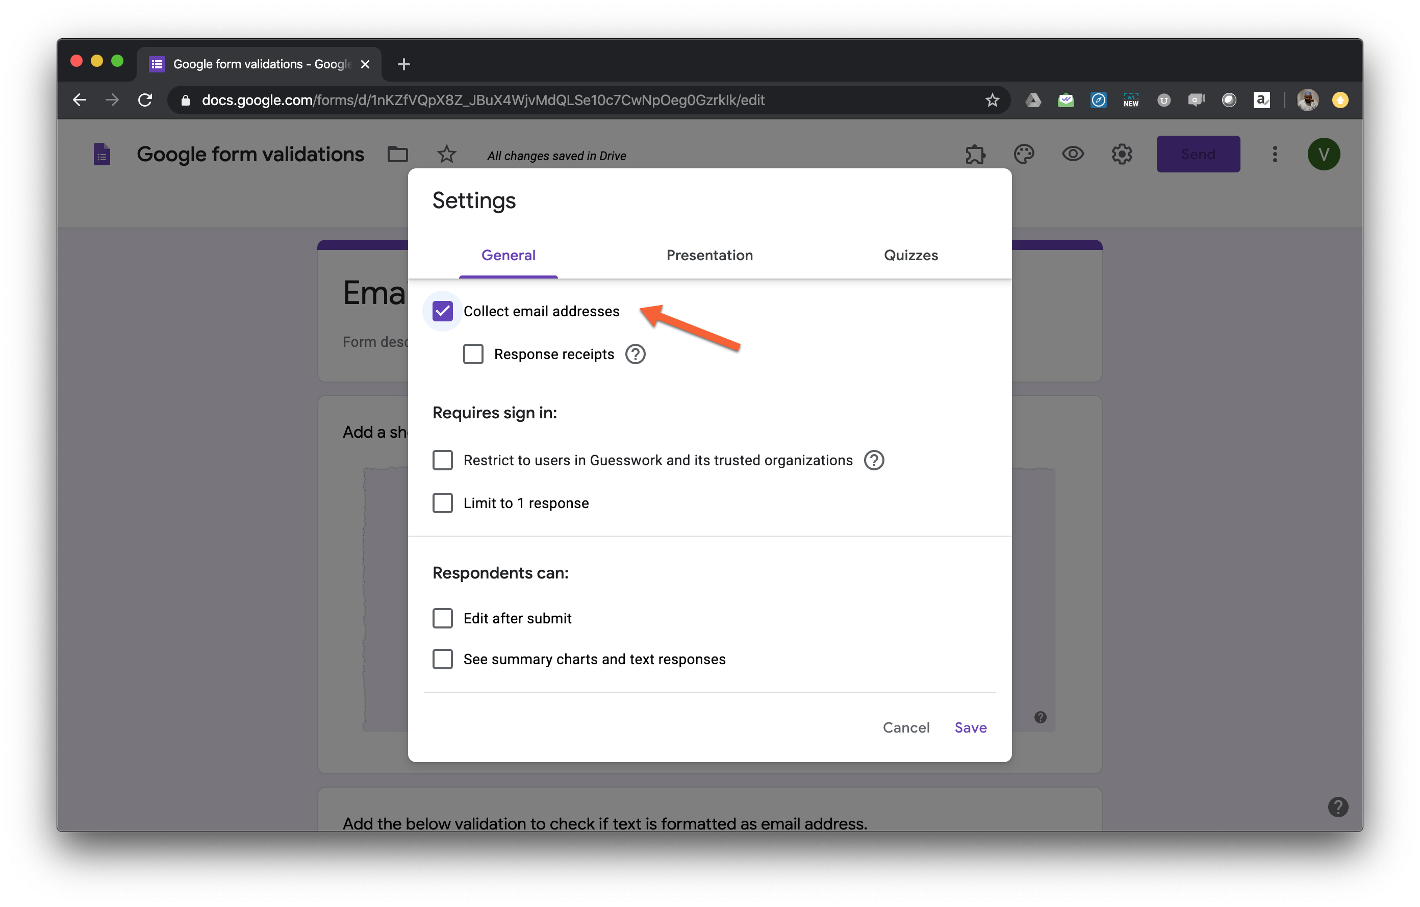Switch to the Presentation tab

[x=709, y=256]
